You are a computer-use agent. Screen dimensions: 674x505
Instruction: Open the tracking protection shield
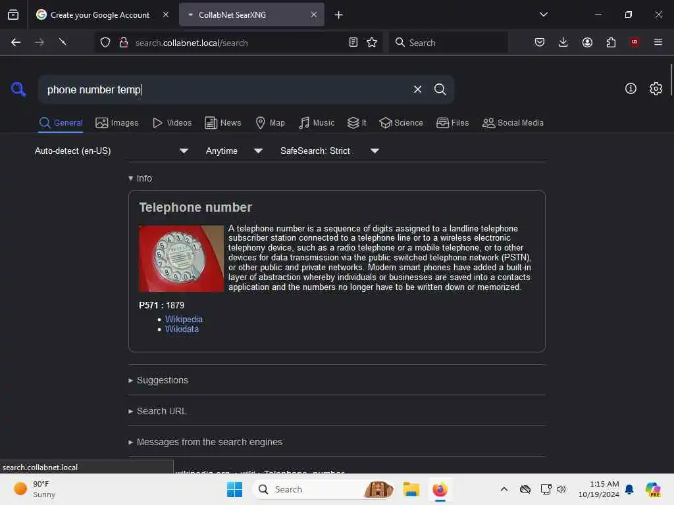(x=105, y=42)
